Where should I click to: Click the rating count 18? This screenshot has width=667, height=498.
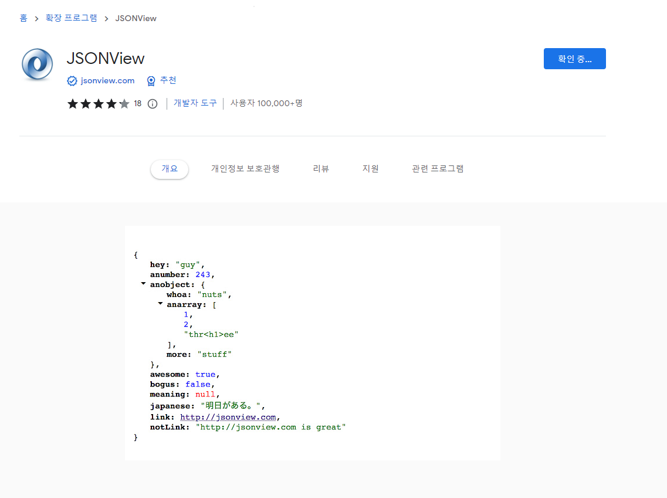pyautogui.click(x=137, y=104)
